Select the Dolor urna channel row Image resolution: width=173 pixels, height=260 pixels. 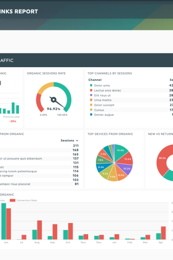click(x=131, y=85)
